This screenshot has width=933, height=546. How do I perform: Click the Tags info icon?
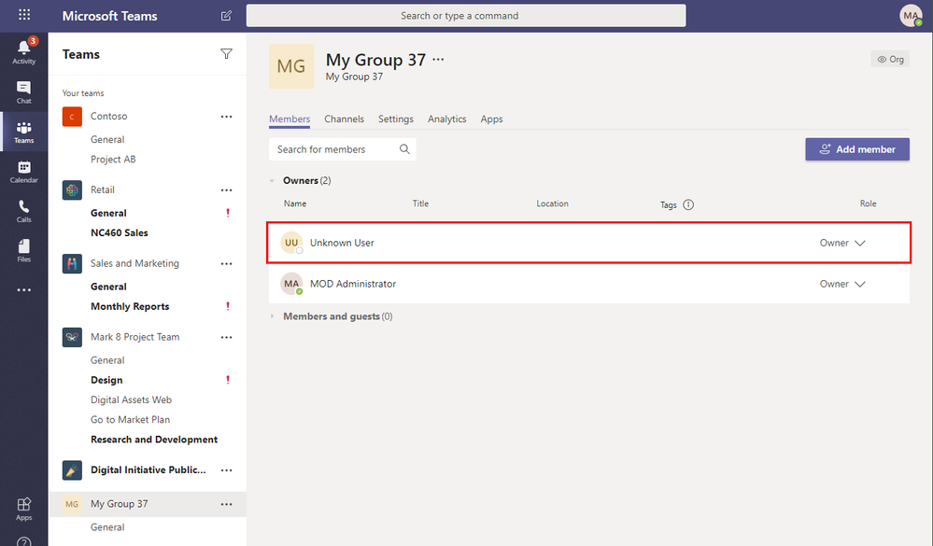pyautogui.click(x=688, y=204)
